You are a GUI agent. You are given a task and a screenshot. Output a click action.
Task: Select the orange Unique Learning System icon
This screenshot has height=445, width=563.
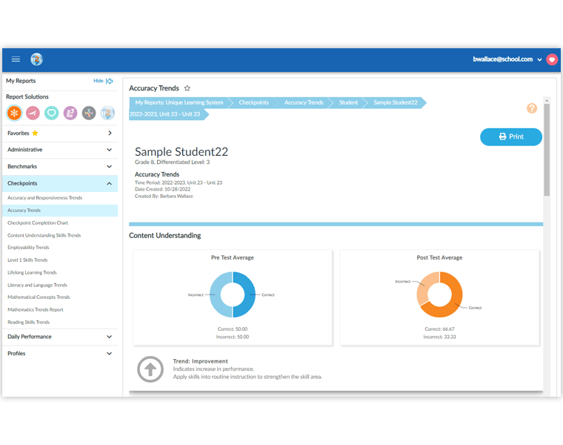pos(14,113)
